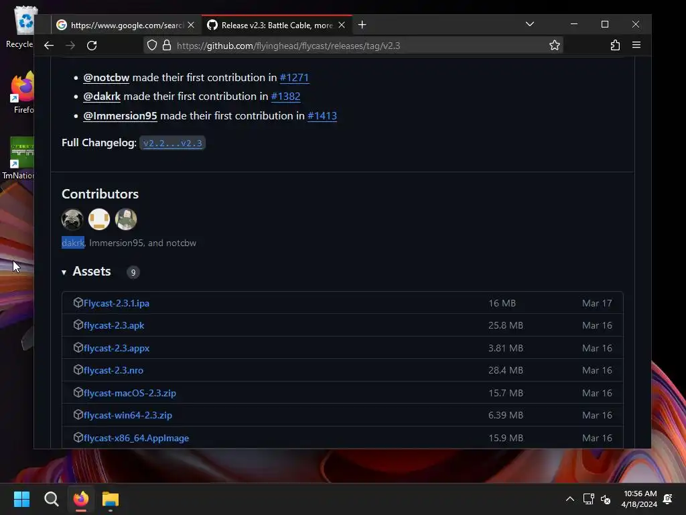686x515 pixels.
Task: Show hidden system tray icons chevron
Action: coord(570,499)
